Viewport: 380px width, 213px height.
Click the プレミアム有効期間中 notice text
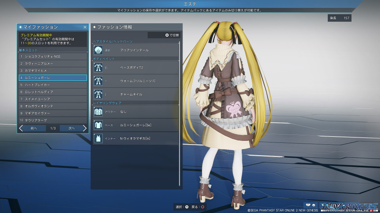tap(36, 35)
